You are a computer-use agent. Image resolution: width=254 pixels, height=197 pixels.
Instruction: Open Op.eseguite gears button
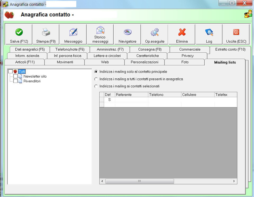pyautogui.click(x=155, y=34)
